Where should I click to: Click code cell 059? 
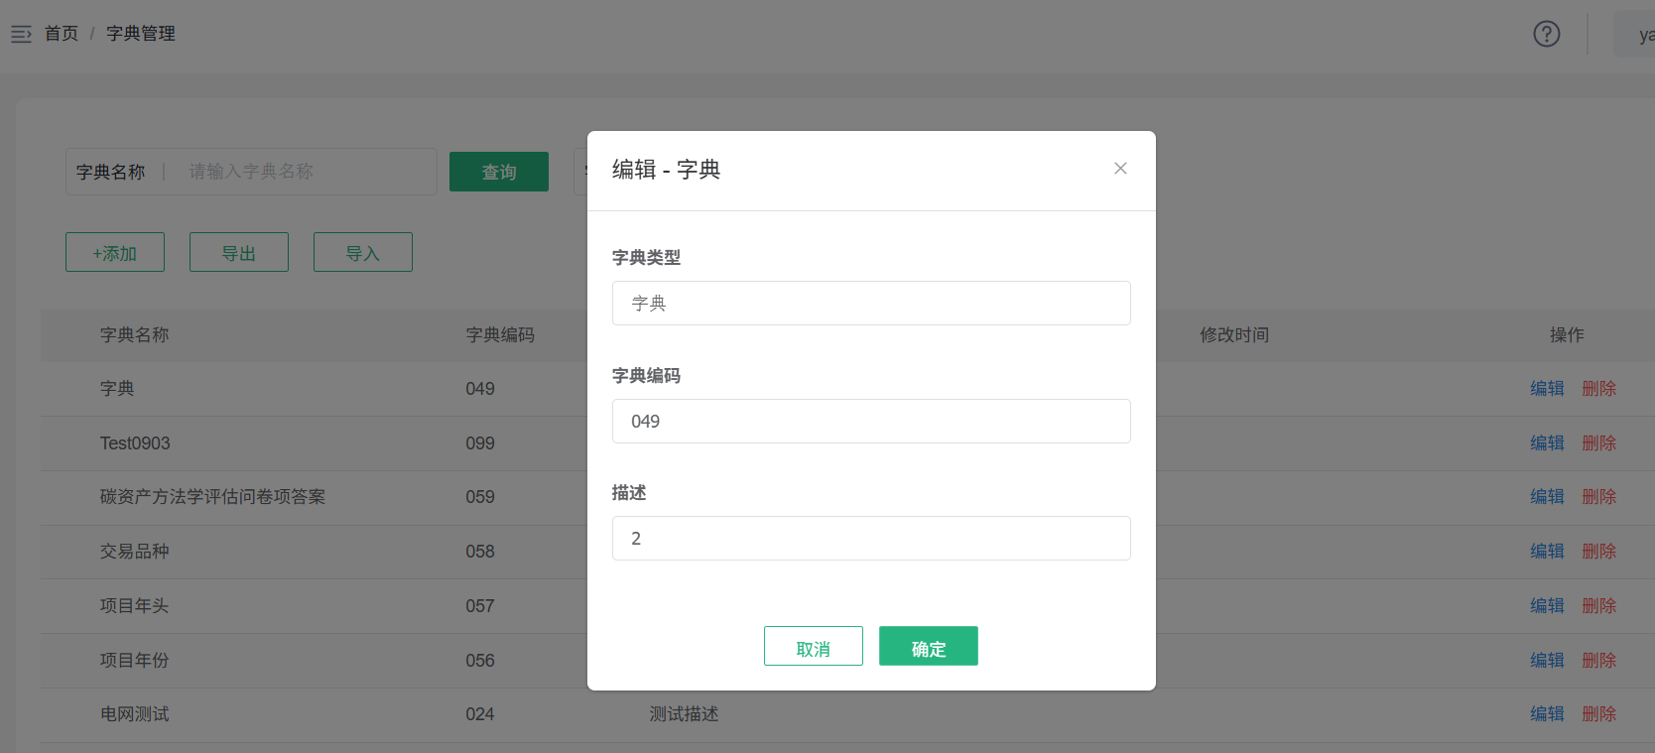pyautogui.click(x=480, y=497)
